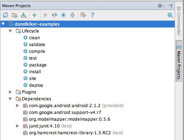The height and width of the screenshot is (140, 184).
Task: Click the help question mark icon
Action: 93,15
